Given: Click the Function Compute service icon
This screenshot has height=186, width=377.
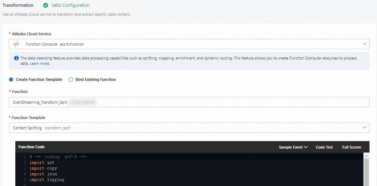Looking at the screenshot, I should (16, 44).
